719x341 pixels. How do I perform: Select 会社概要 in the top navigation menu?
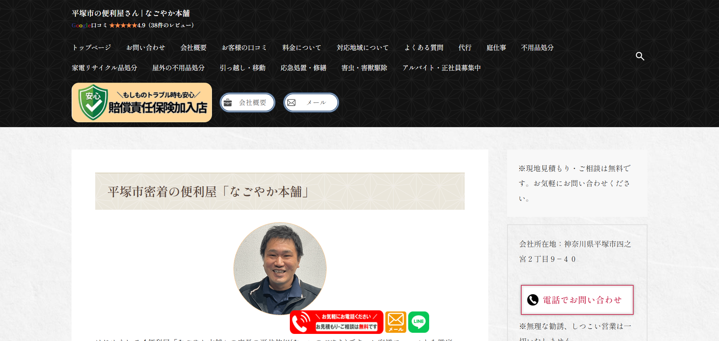click(194, 47)
